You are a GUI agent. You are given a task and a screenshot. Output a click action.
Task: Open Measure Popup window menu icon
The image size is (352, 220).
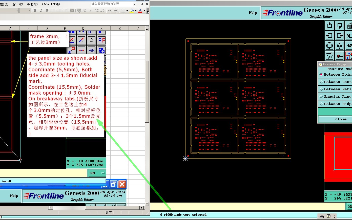click(x=320, y=64)
